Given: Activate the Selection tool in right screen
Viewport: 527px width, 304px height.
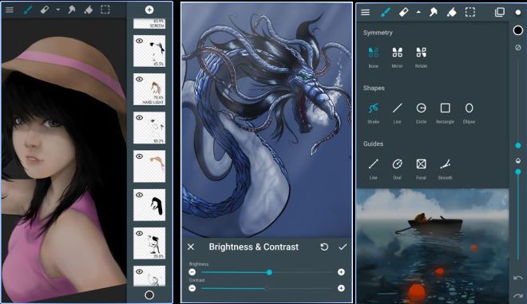Looking at the screenshot, I should click(x=470, y=13).
